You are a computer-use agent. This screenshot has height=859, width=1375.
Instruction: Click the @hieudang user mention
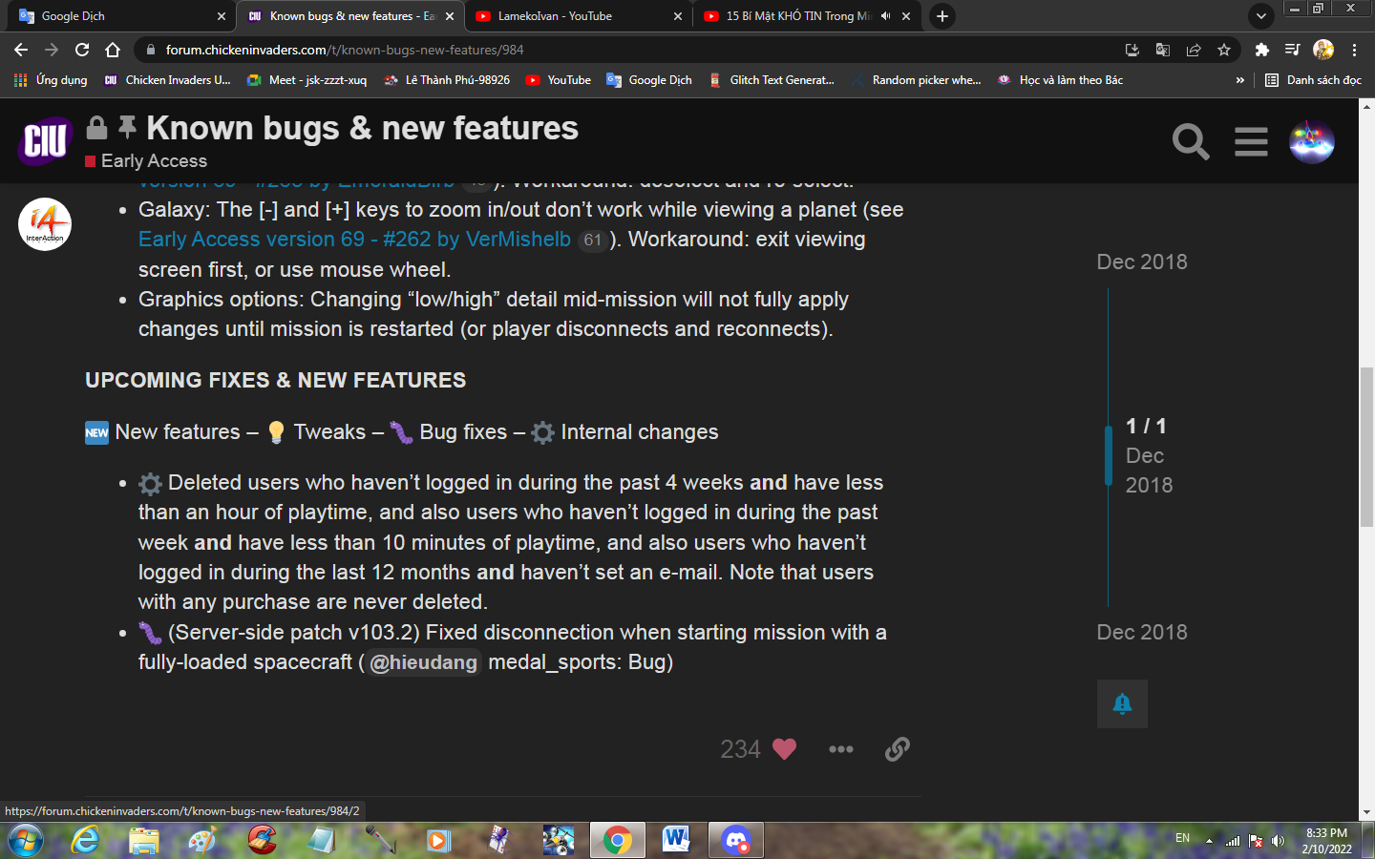click(x=423, y=662)
